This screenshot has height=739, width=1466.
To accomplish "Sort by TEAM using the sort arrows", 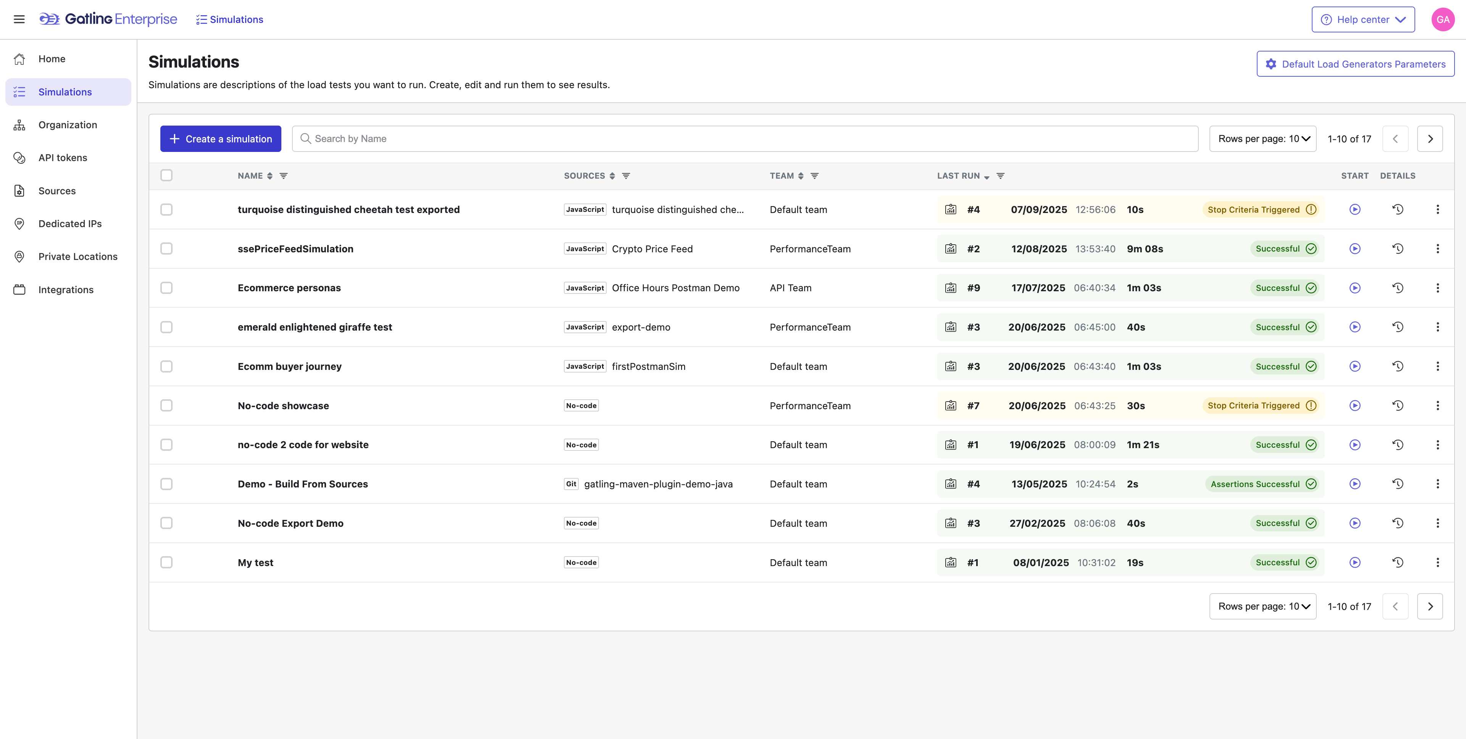I will [x=801, y=176].
